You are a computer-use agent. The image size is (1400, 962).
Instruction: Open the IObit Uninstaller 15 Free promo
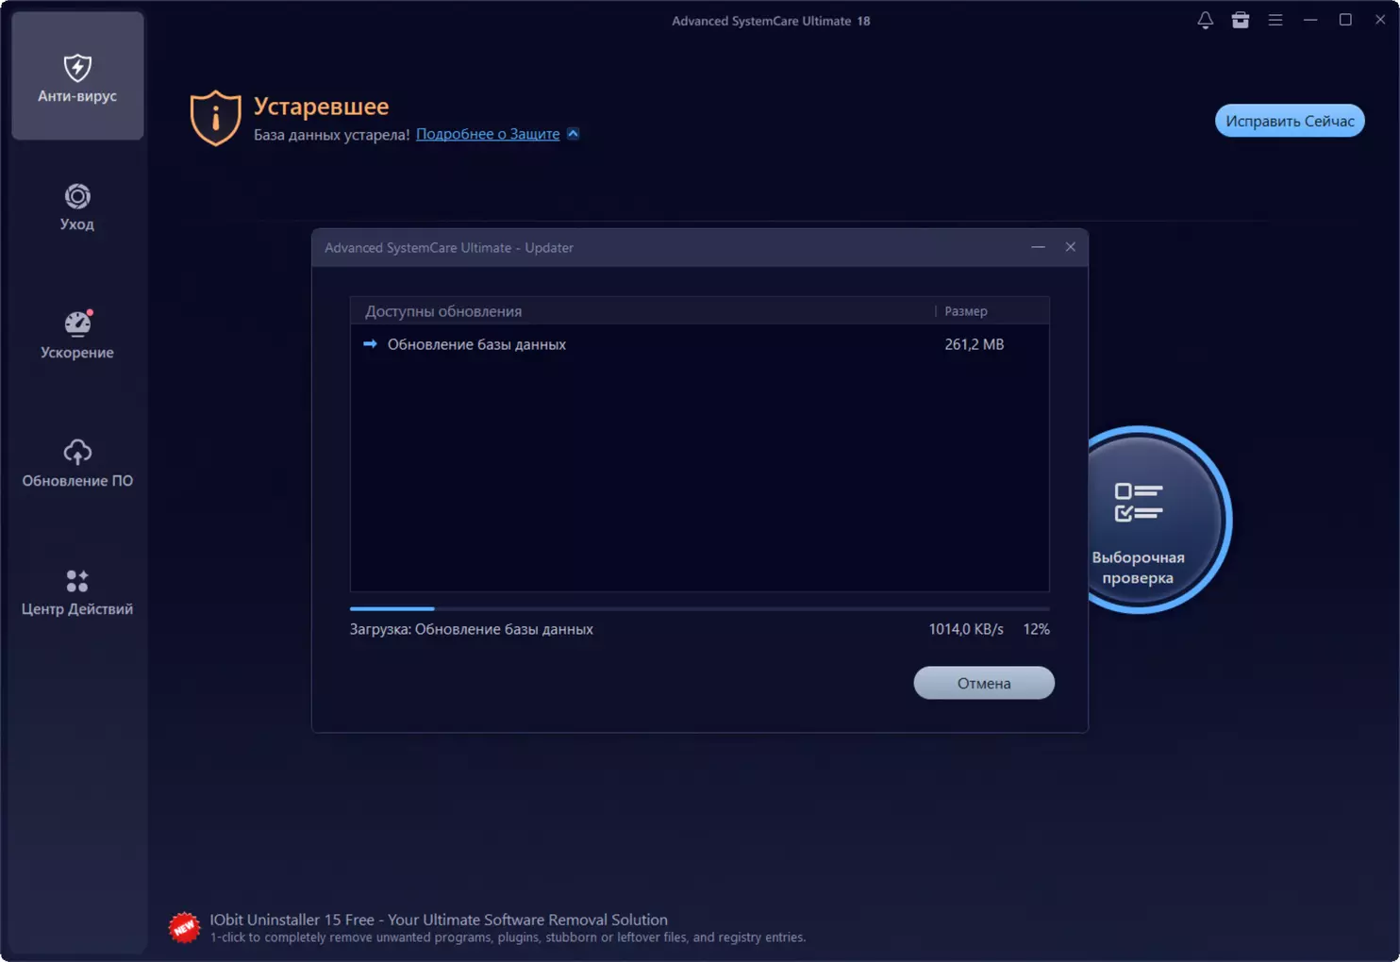click(439, 920)
